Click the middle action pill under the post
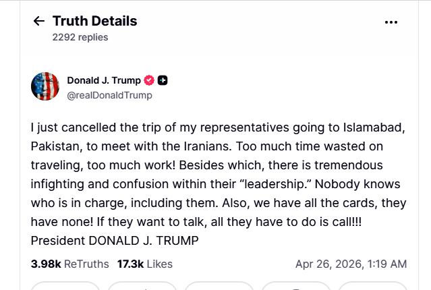Screen dimensions: 431x290 click(219, 286)
